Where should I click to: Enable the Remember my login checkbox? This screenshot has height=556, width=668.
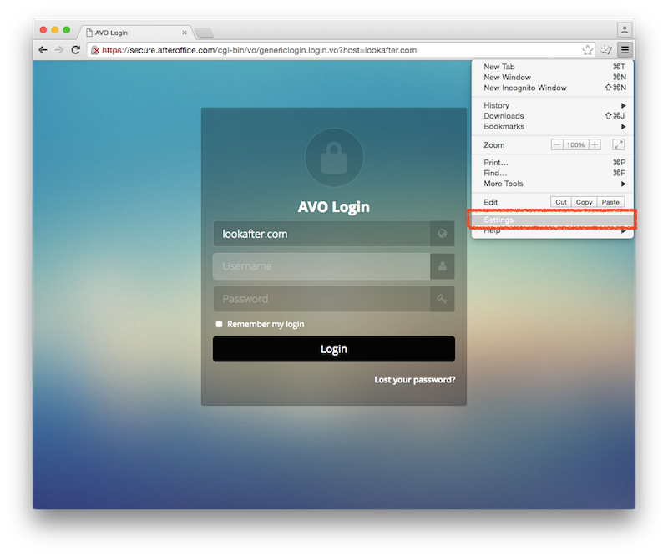click(x=219, y=324)
